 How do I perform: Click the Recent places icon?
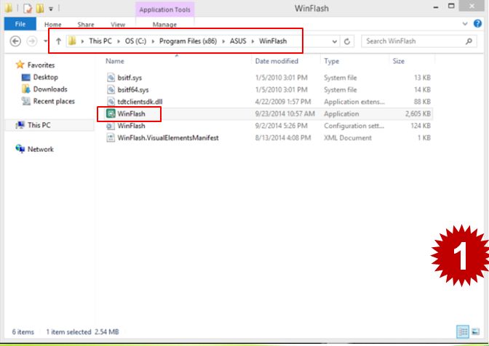point(26,101)
